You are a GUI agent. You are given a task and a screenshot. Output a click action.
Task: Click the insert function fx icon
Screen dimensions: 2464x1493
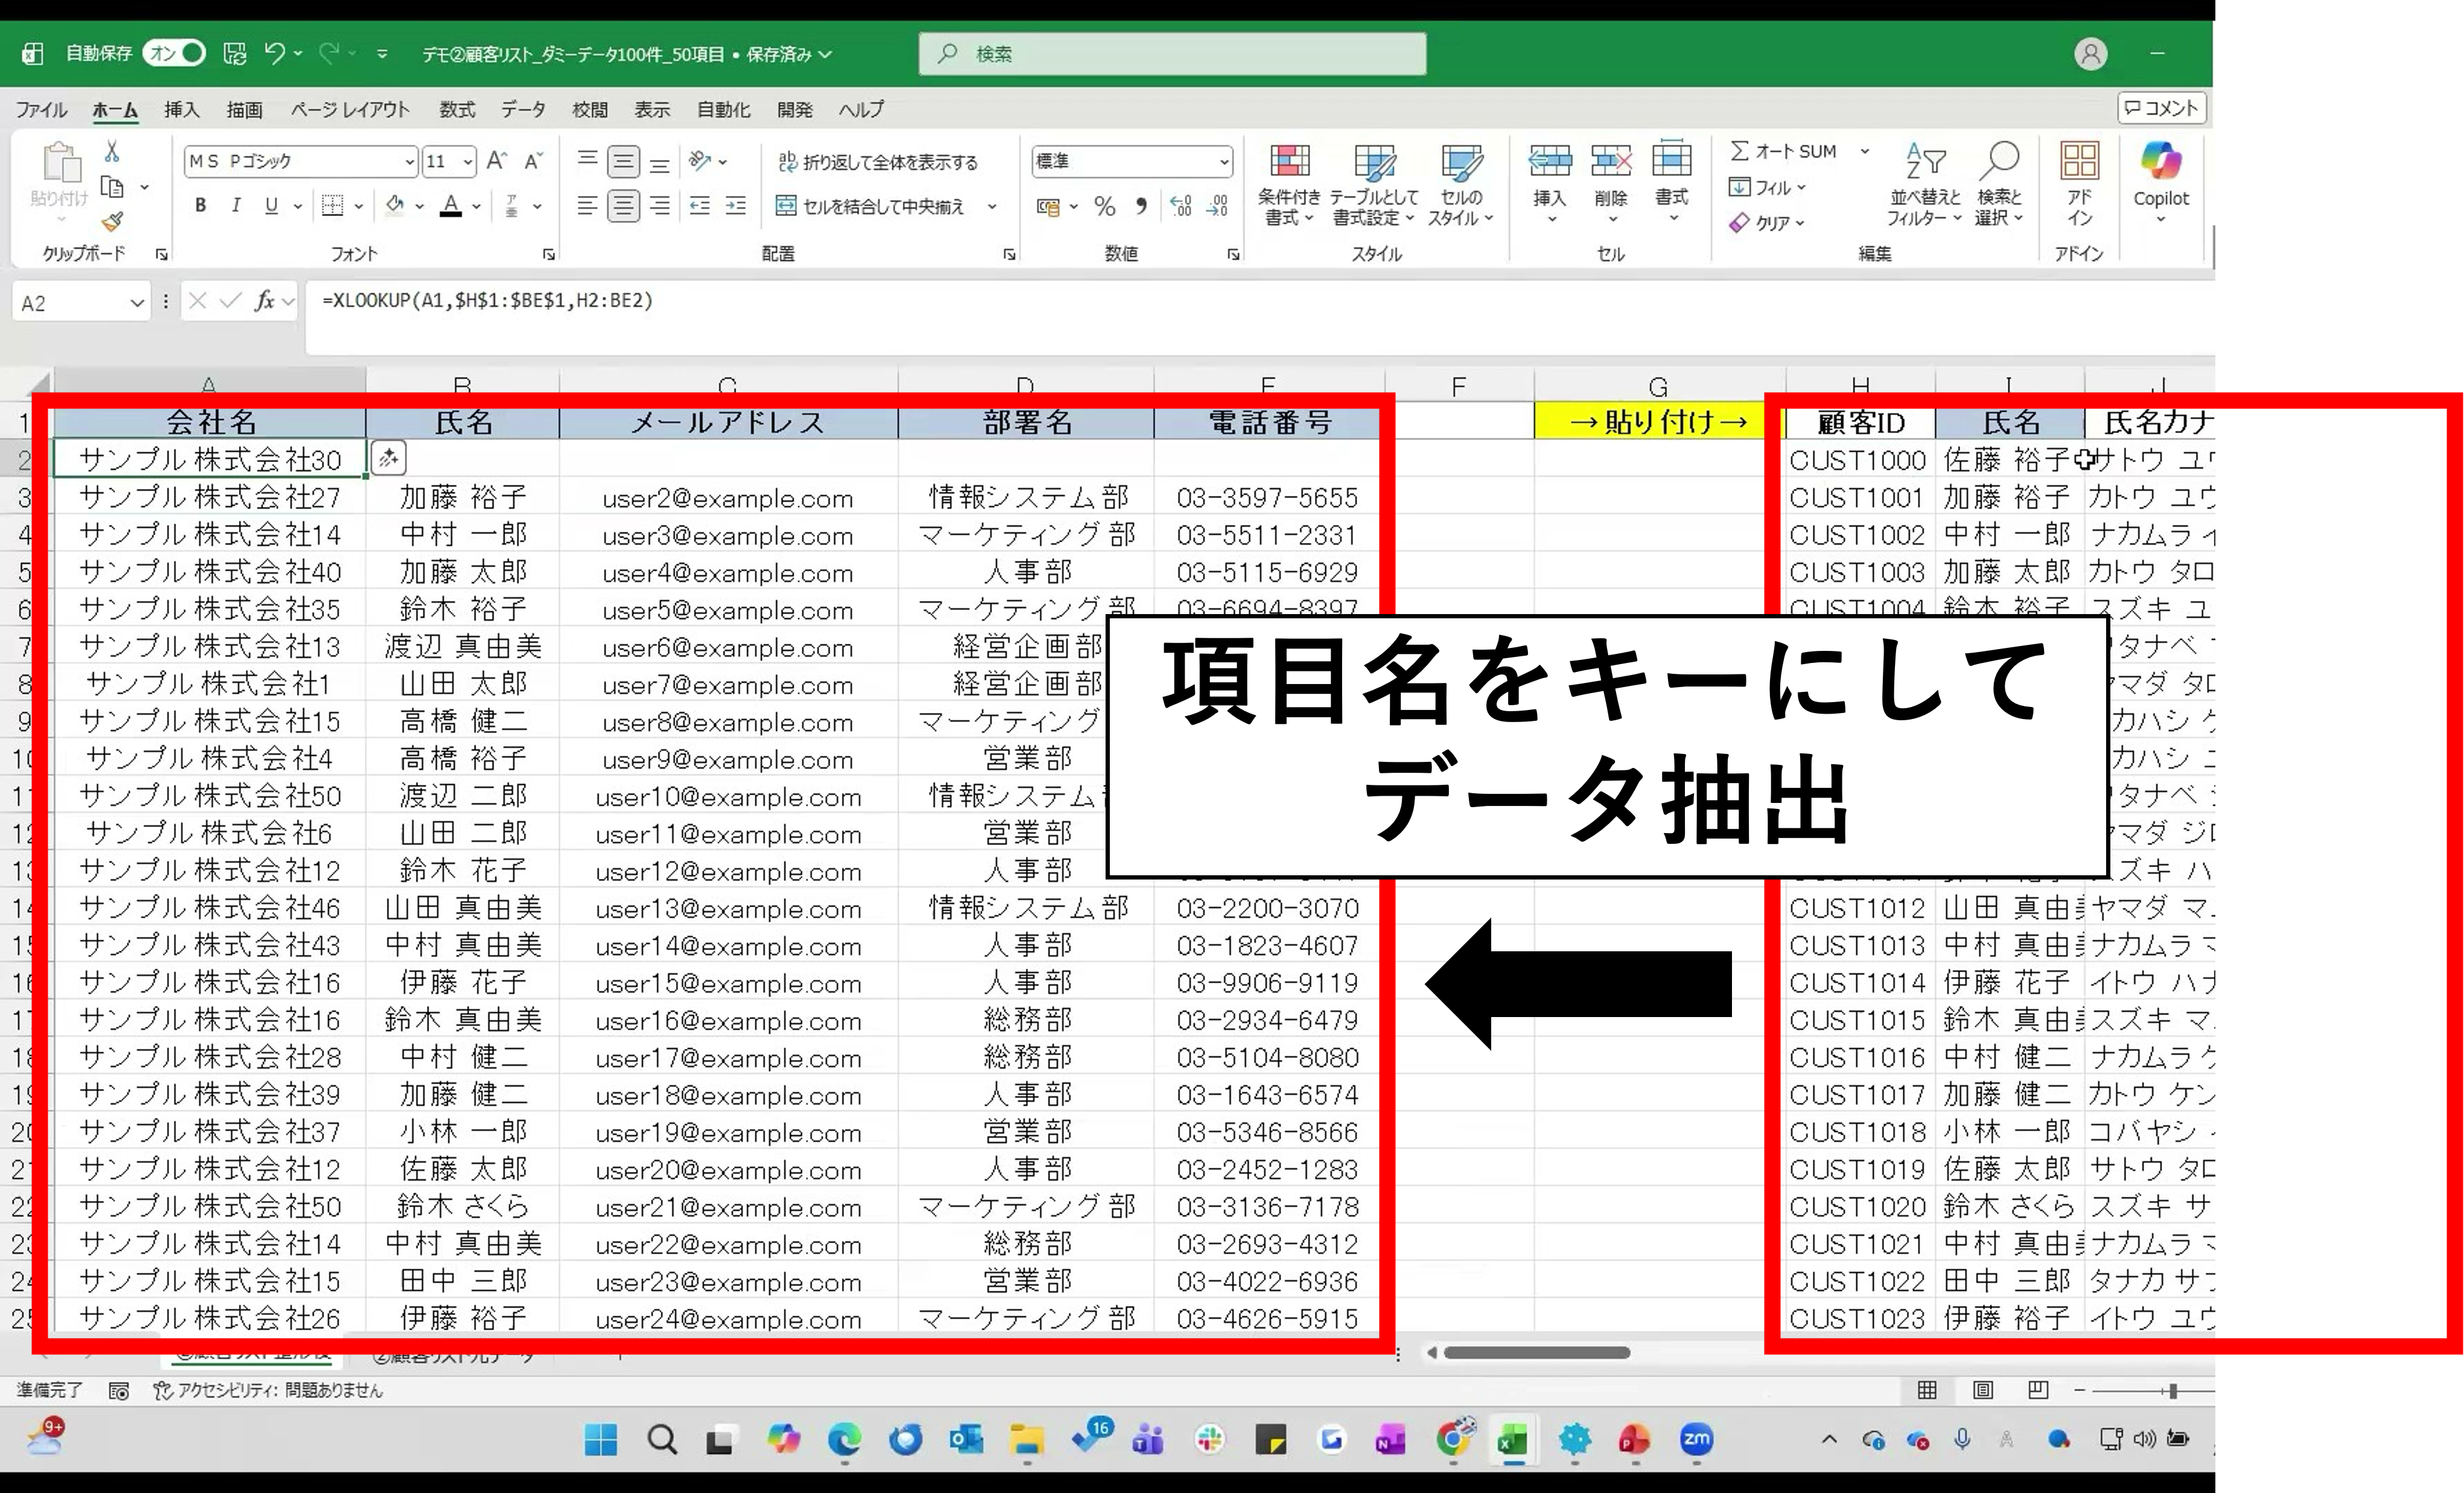tap(264, 301)
